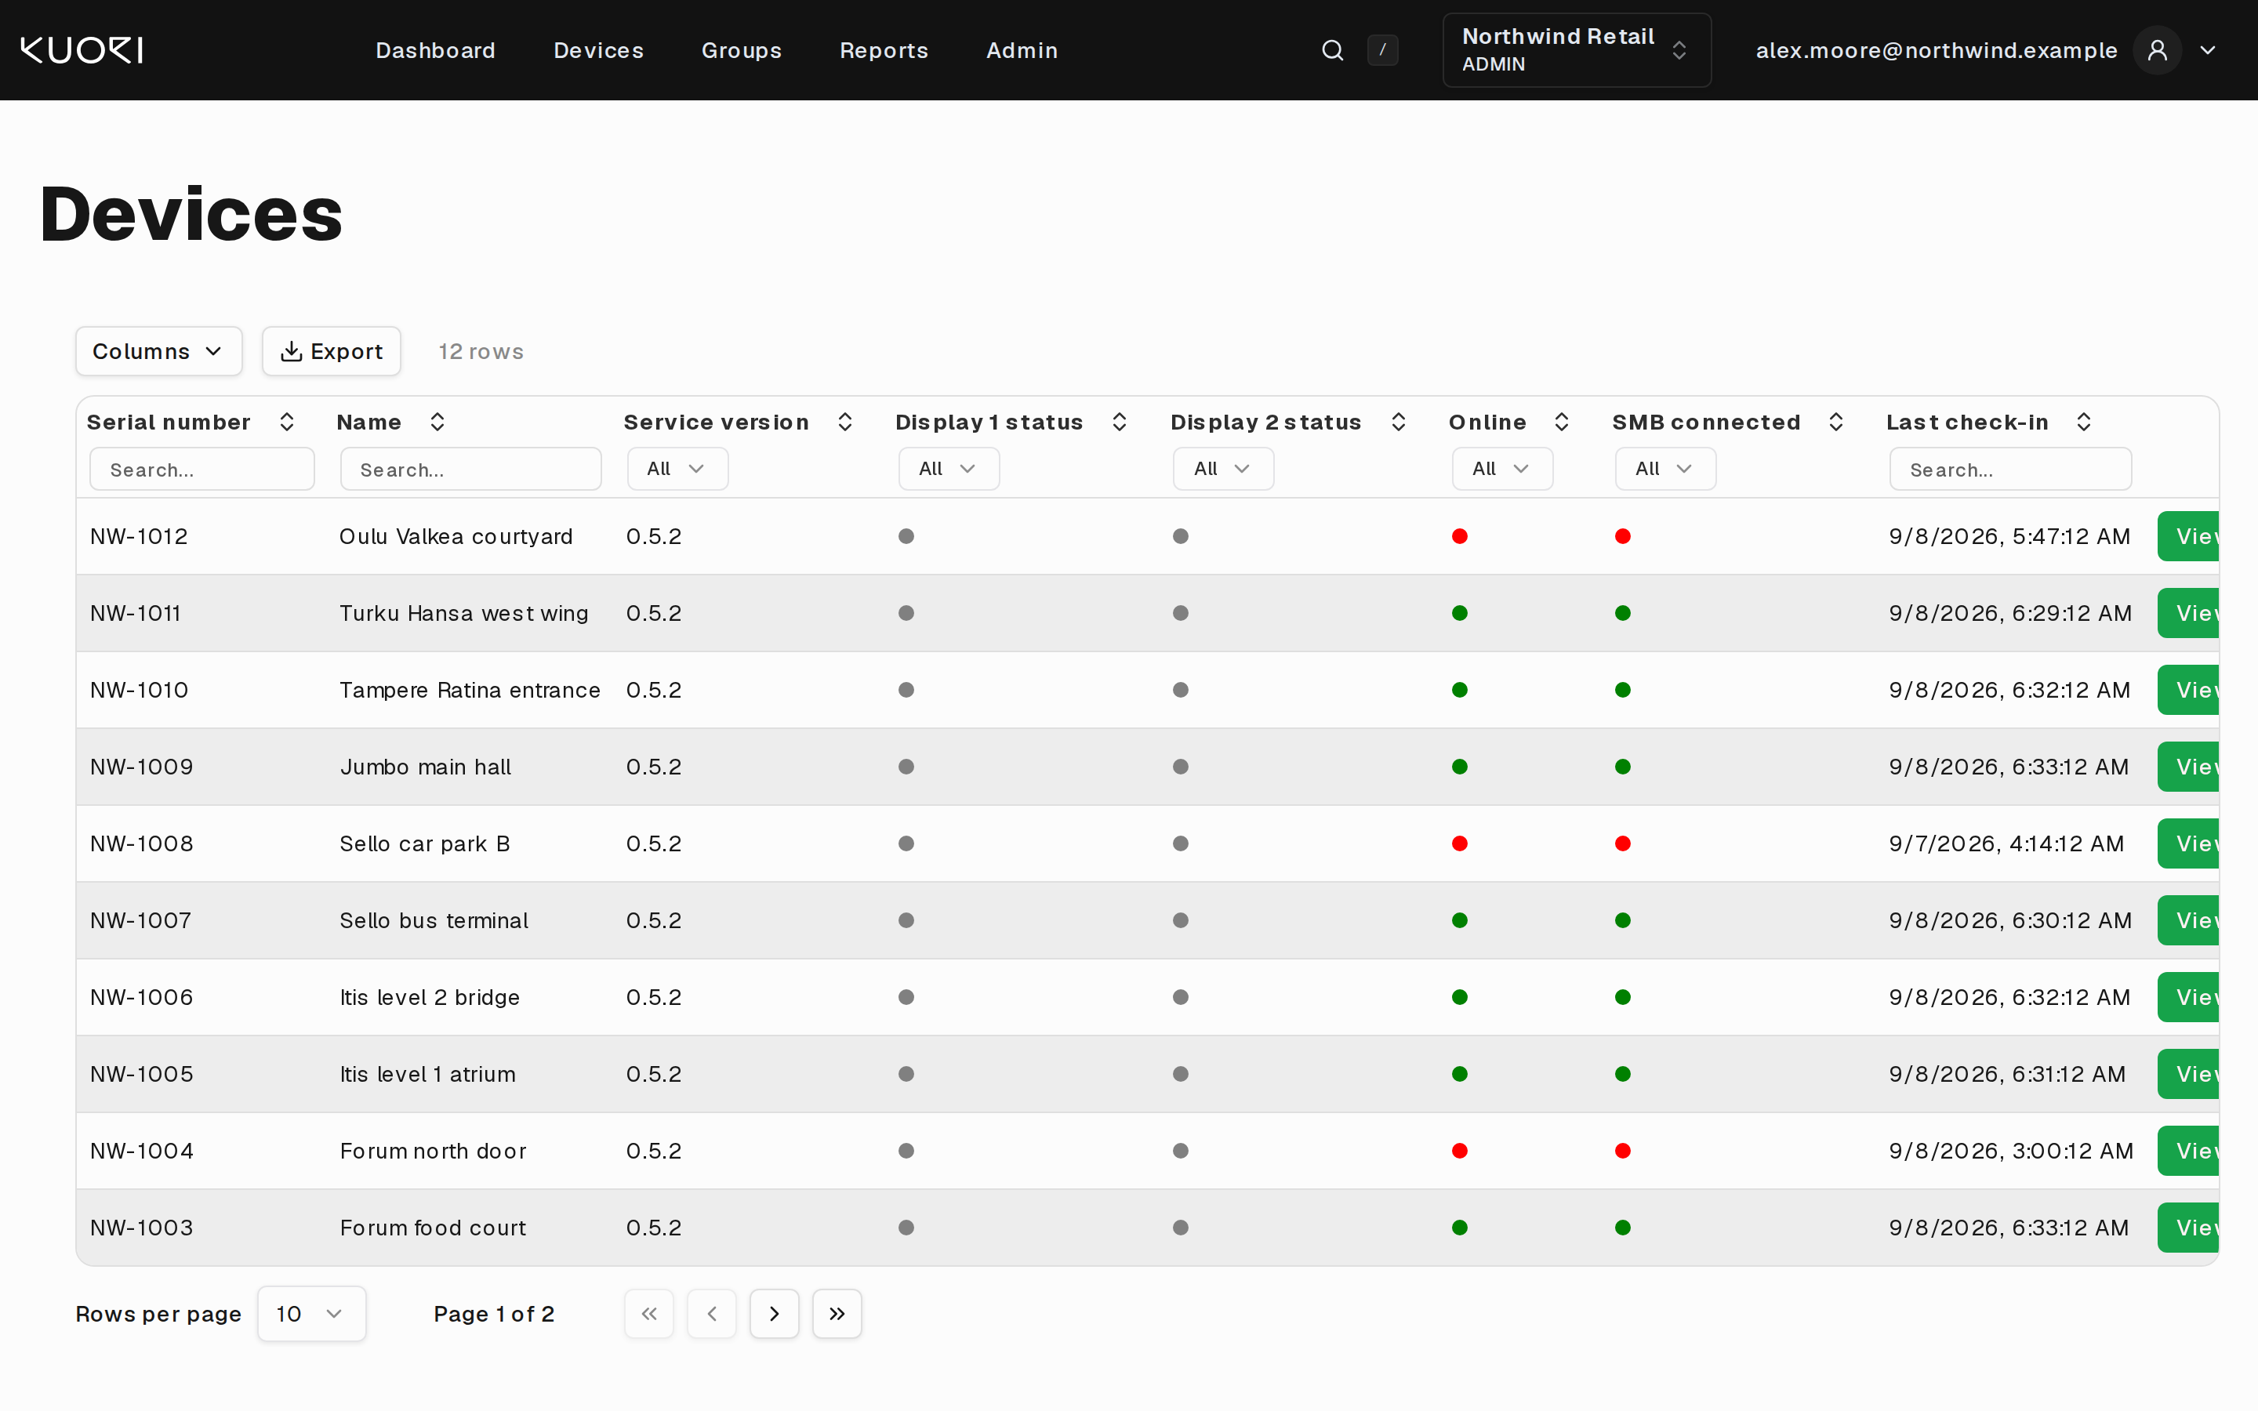Open the Columns dropdown
2258x1411 pixels.
[x=158, y=351]
